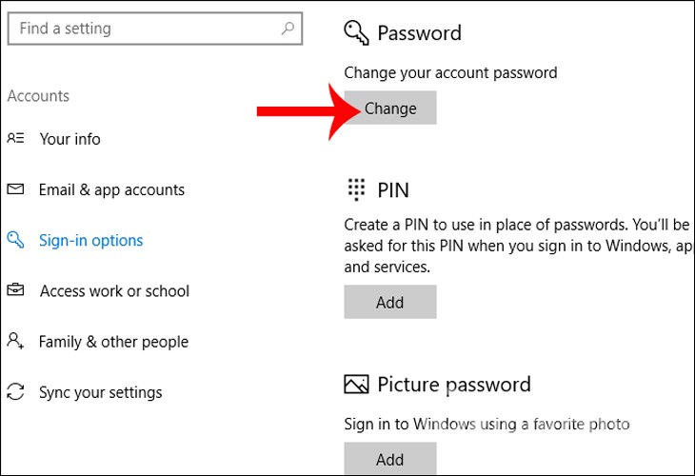Click the Access work or school briefcase icon
Viewport: 695px width, 476px height.
(15, 290)
